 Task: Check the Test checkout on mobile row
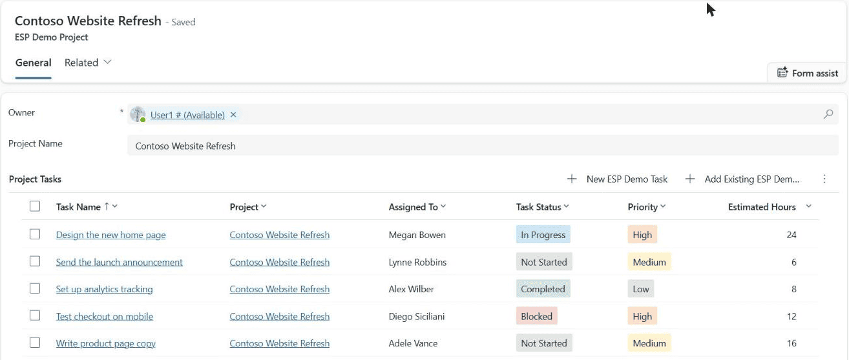(x=35, y=315)
